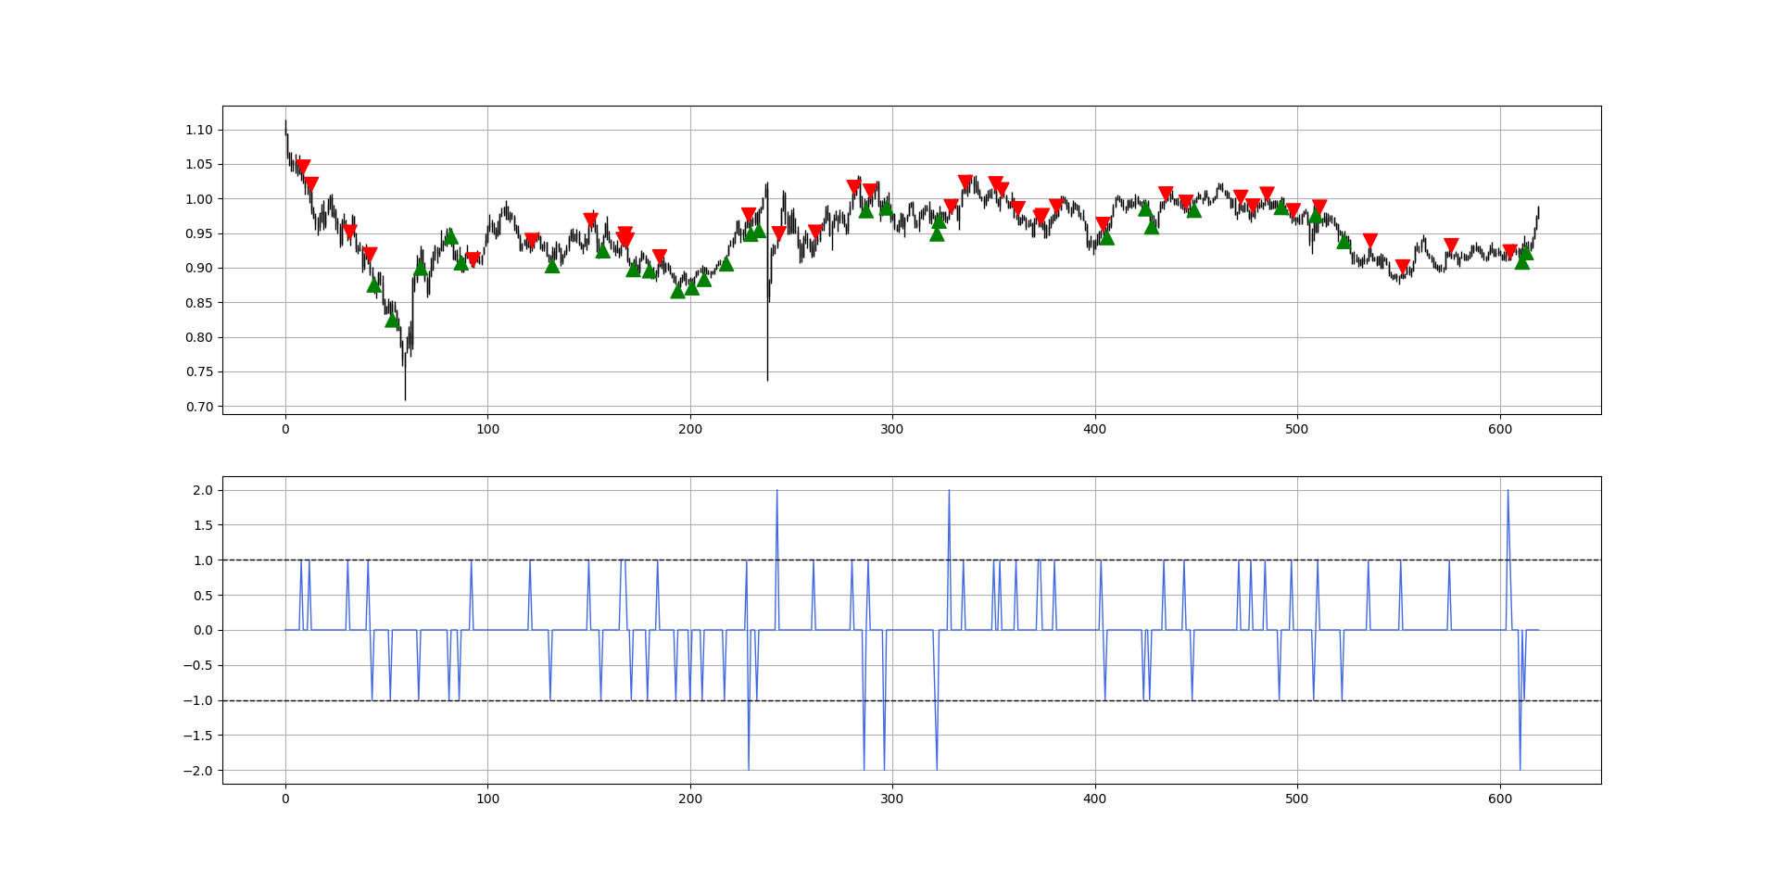This screenshot has height=881, width=1779.
Task: Click the last red marker just past x=600
Action: point(1510,252)
